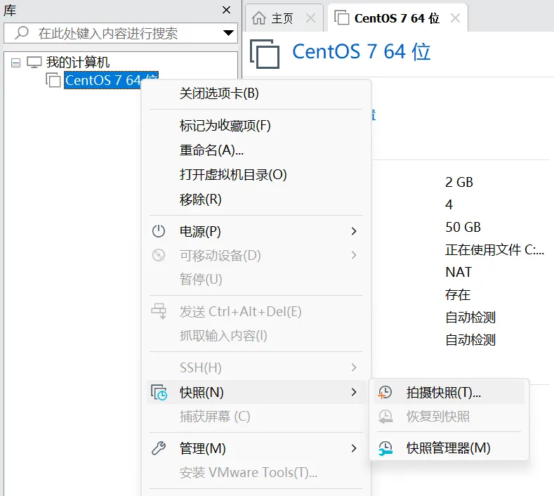Screen dimensions: 554x496
Task: Switch to the 主页 tab
Action: pos(284,18)
